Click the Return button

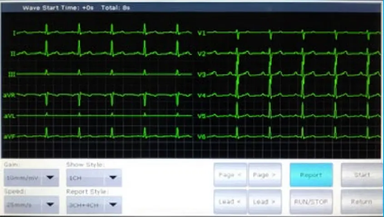361,202
